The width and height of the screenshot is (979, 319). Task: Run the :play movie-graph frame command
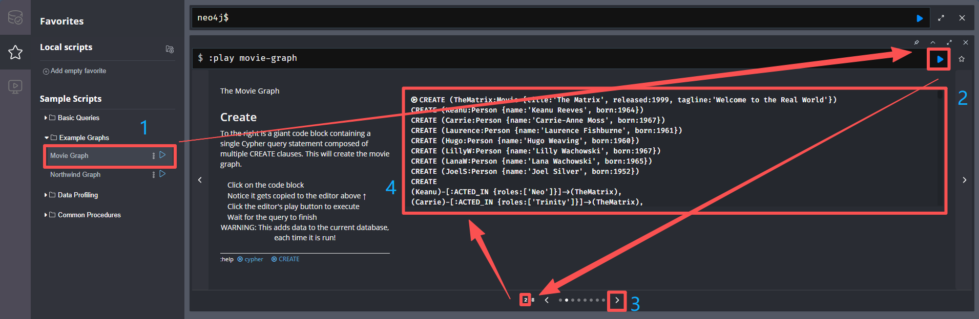pos(940,59)
